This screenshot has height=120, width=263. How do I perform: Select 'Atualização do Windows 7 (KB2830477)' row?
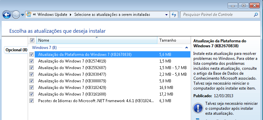113,74
